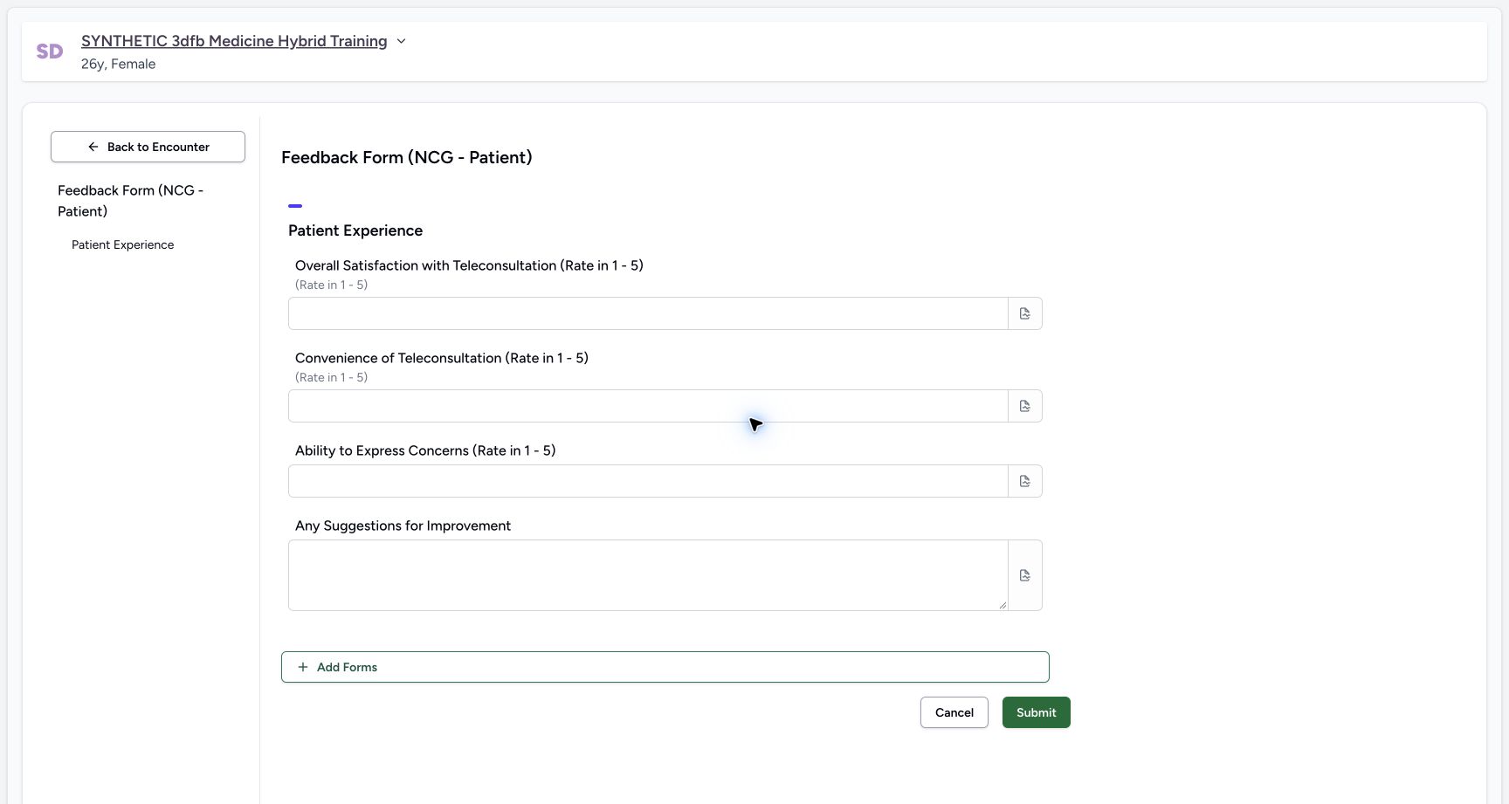Image resolution: width=1509 pixels, height=804 pixels.
Task: Click the Add Forms button
Action: (665, 667)
